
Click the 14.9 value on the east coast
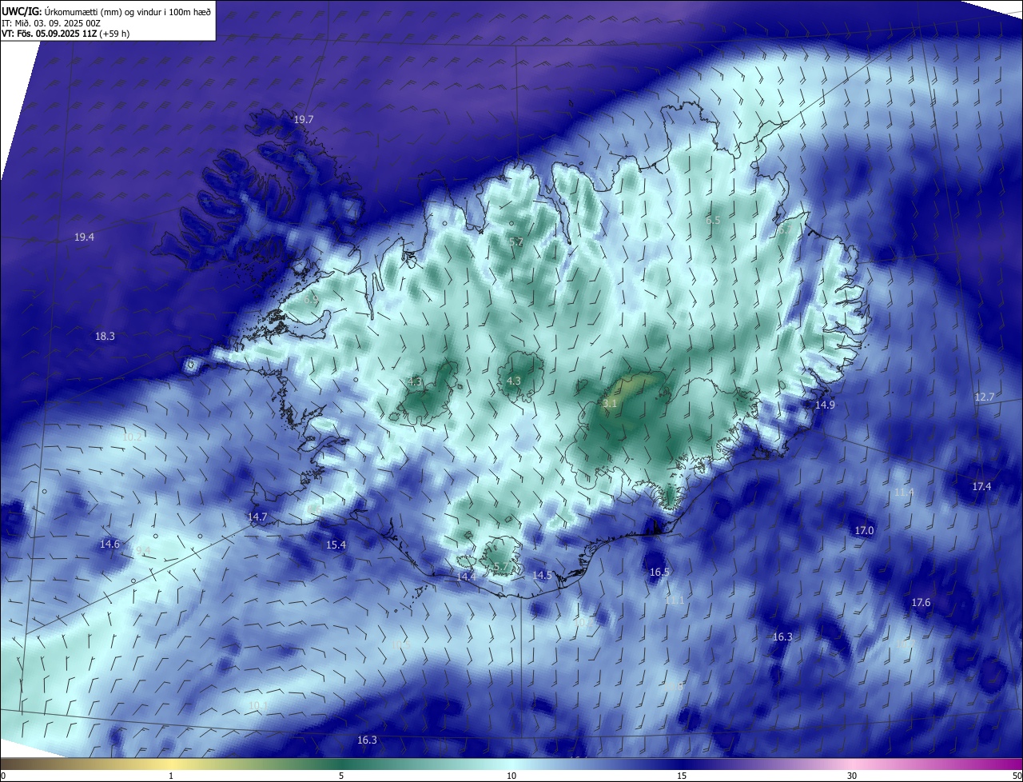point(825,405)
